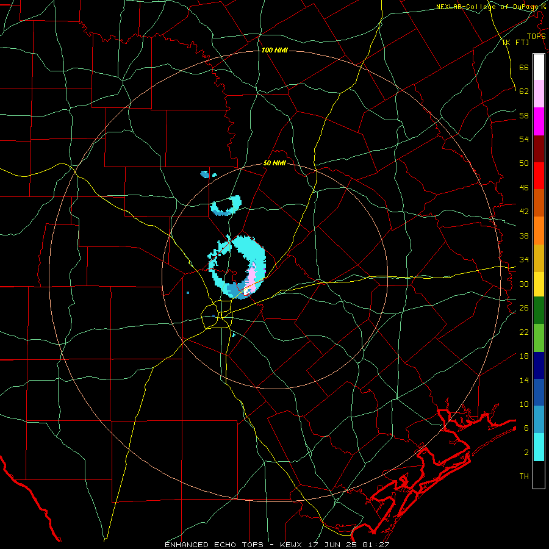
Task: Click the gold legend swatch
Action: pyautogui.click(x=539, y=258)
